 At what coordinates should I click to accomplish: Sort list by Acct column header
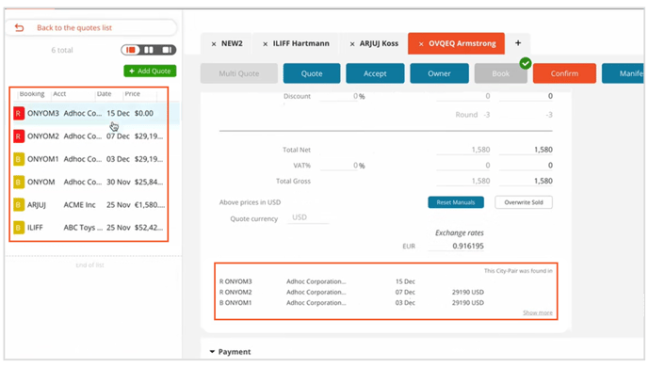coord(59,94)
